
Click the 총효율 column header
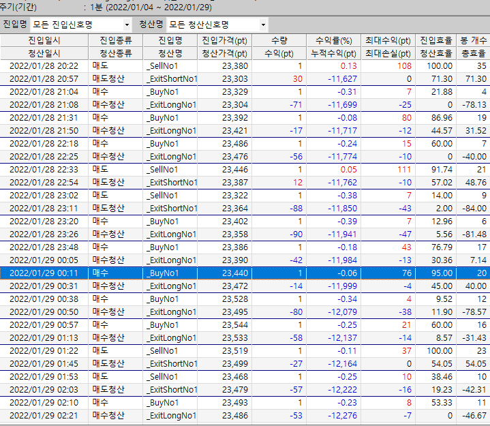coord(473,53)
